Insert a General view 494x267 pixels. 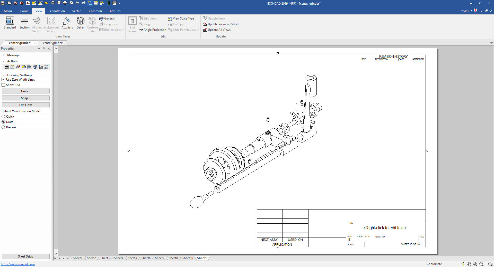[x=107, y=18]
